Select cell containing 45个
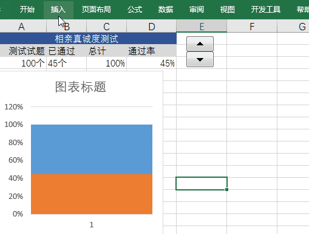This screenshot has height=234, width=309. (x=67, y=63)
